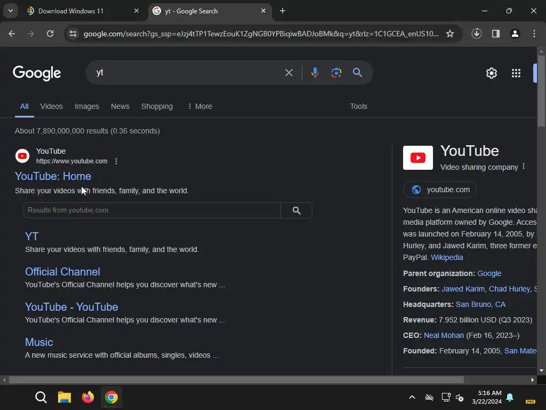Launch Firefox from taskbar
Viewport: 546px width, 410px height.
point(88,397)
